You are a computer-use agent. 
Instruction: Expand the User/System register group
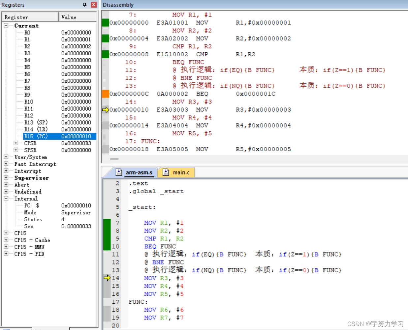[6, 157]
